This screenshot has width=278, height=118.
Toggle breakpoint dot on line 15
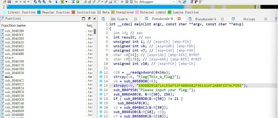[x=101, y=86]
